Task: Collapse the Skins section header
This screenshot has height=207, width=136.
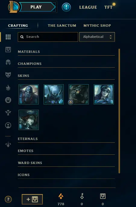Action: [66, 76]
